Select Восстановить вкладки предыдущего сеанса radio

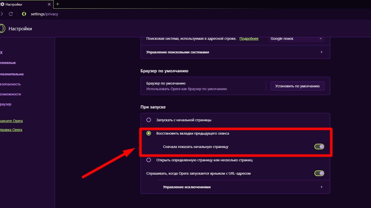tap(149, 133)
